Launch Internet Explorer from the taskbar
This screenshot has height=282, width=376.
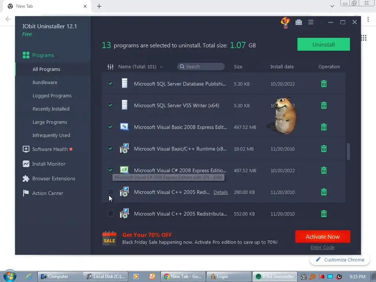29,276
